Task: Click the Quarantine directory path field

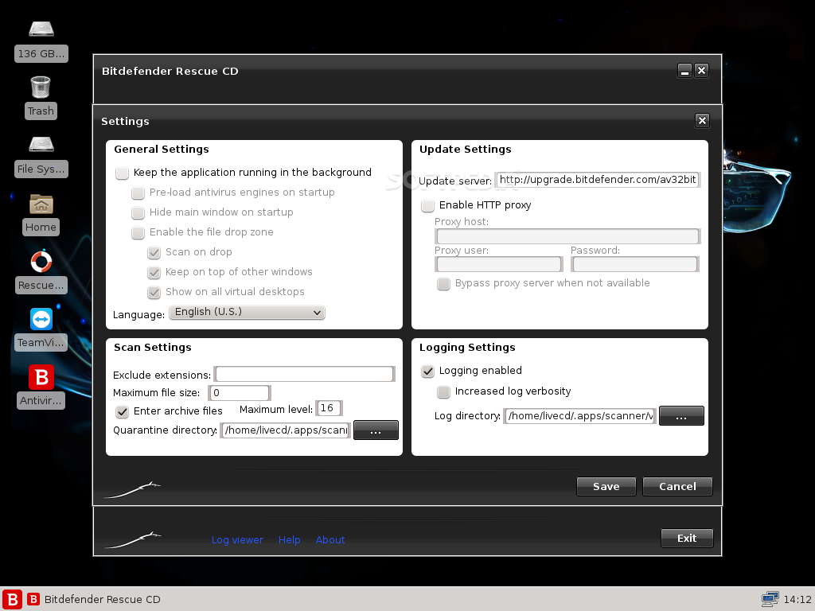Action: [x=286, y=430]
